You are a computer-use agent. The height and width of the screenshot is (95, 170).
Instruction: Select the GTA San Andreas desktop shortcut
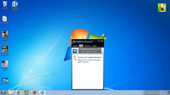(x=5, y=36)
